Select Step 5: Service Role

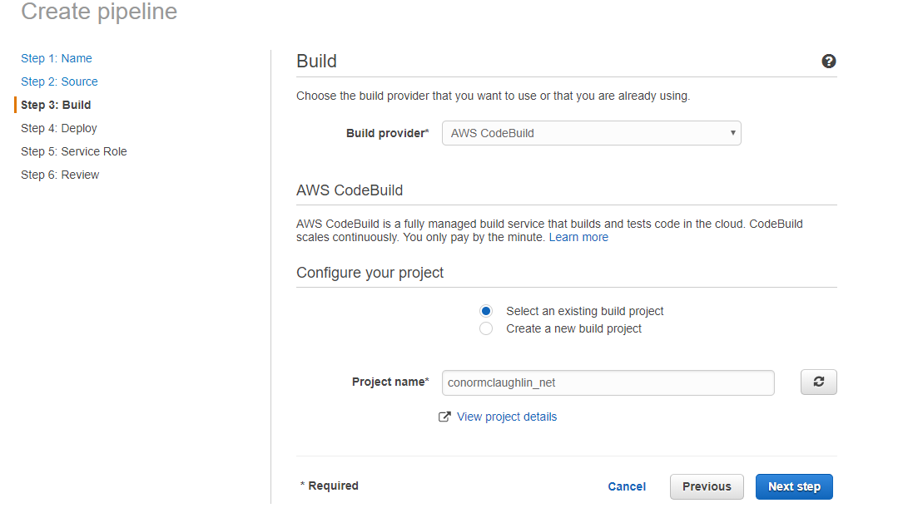click(x=74, y=151)
